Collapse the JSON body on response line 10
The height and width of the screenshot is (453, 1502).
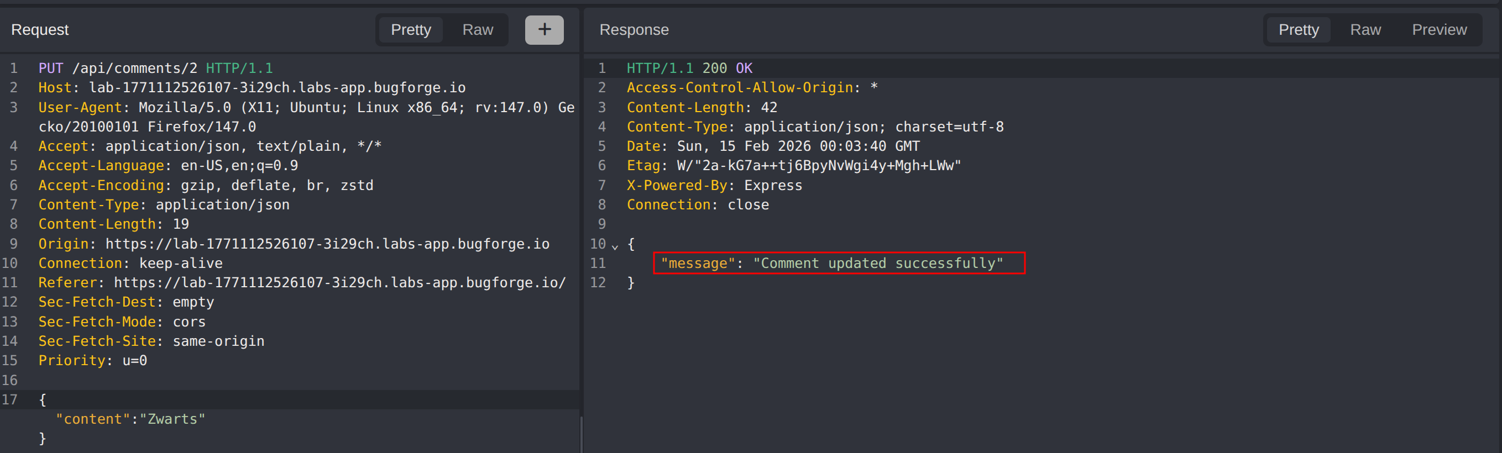(615, 246)
